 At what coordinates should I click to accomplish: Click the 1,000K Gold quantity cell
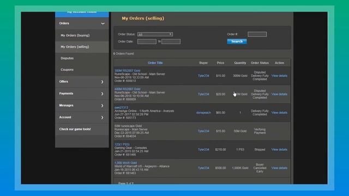click(x=240, y=168)
